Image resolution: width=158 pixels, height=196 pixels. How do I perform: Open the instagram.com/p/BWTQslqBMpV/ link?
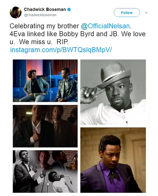coord(61,50)
